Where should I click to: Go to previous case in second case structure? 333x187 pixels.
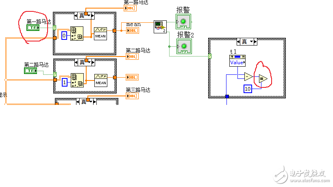[x=76, y=63]
